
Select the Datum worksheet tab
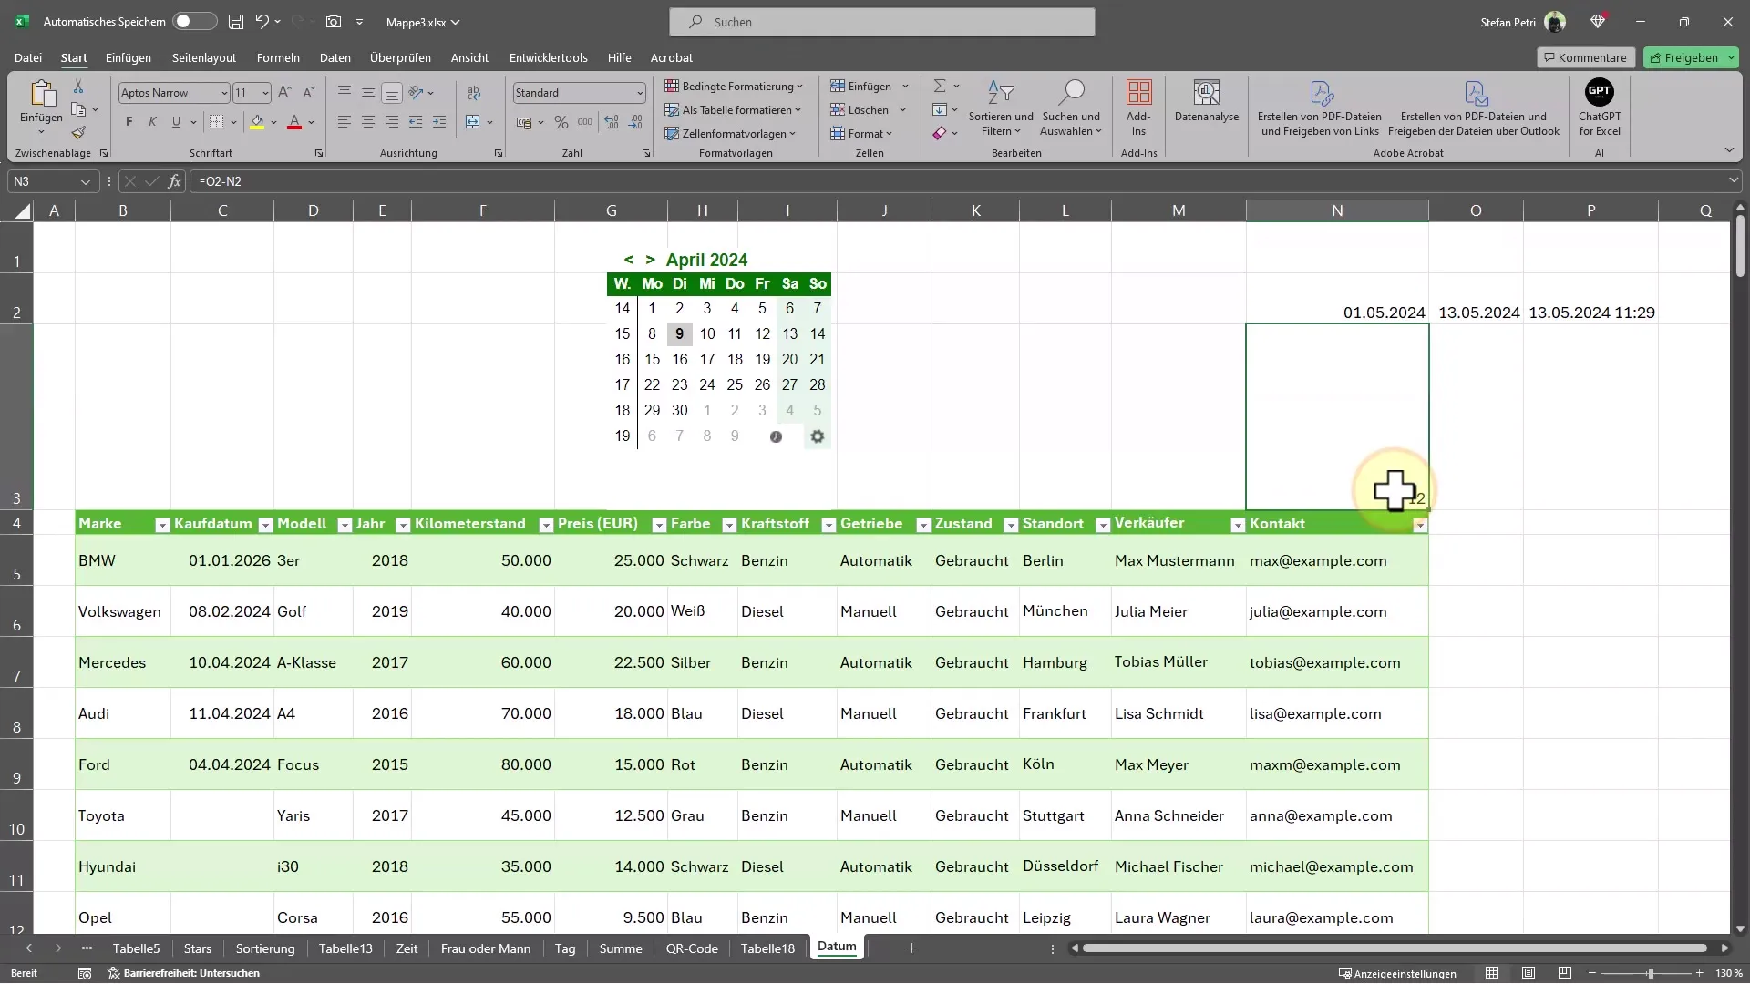[x=838, y=947]
